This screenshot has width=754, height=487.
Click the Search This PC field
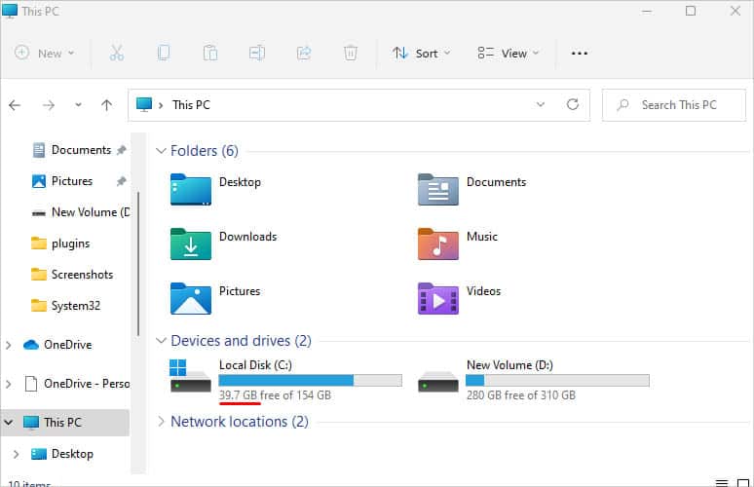click(674, 105)
